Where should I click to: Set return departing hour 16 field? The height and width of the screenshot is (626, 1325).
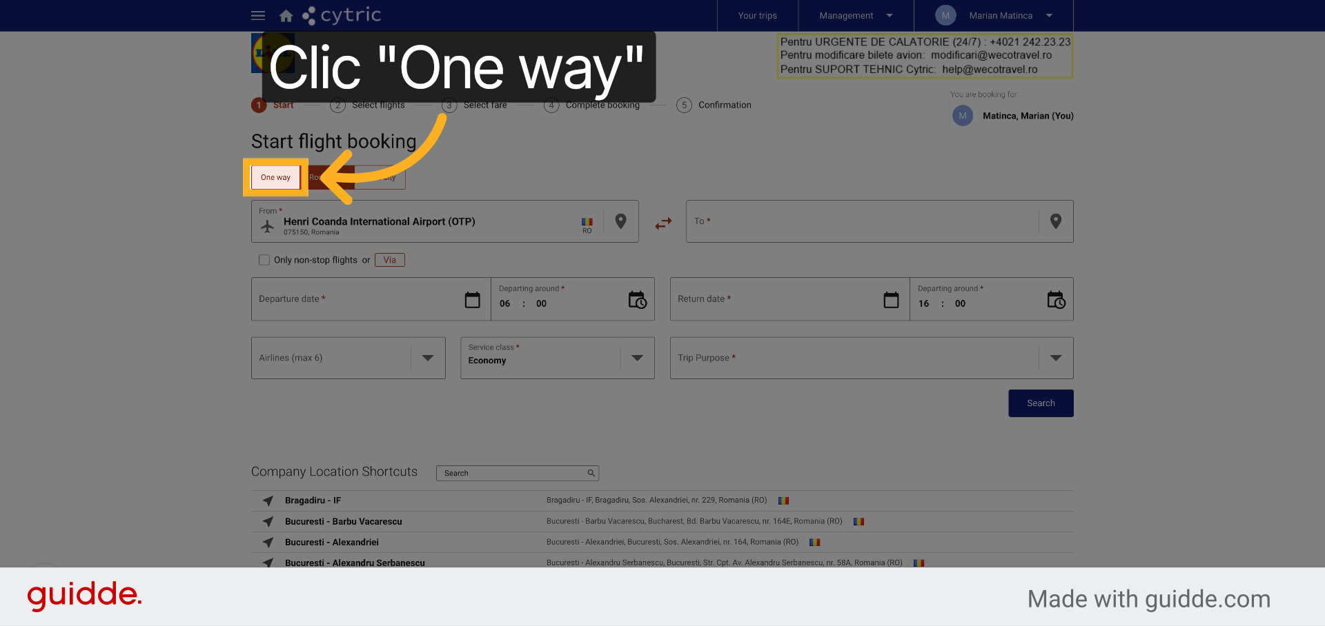pos(924,303)
